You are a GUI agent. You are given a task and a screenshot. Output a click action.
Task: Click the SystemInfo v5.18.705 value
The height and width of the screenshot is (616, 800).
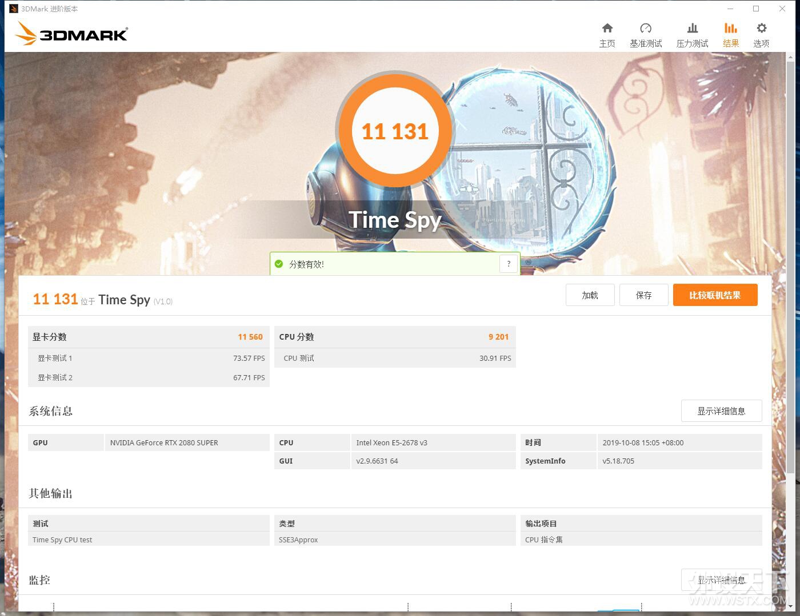[x=618, y=461]
